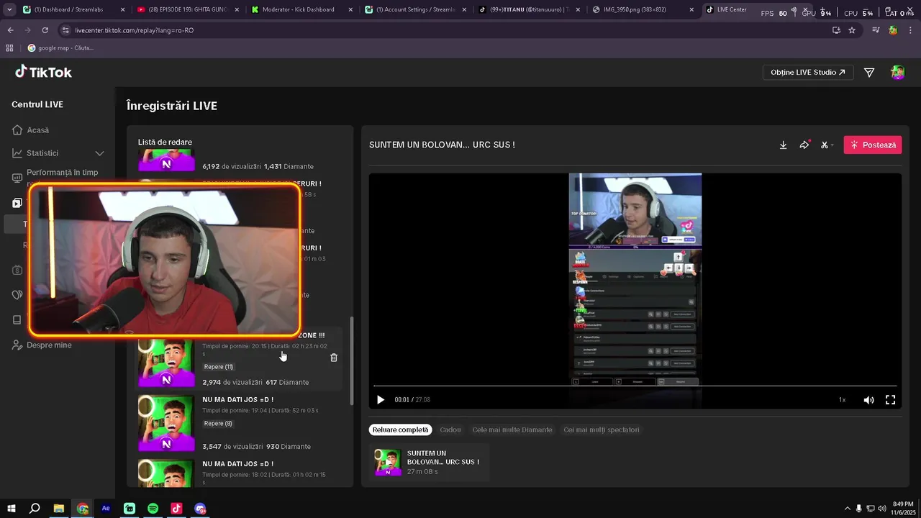Switch to Cele mai multe Diamante tab
The width and height of the screenshot is (921, 518).
(x=512, y=430)
